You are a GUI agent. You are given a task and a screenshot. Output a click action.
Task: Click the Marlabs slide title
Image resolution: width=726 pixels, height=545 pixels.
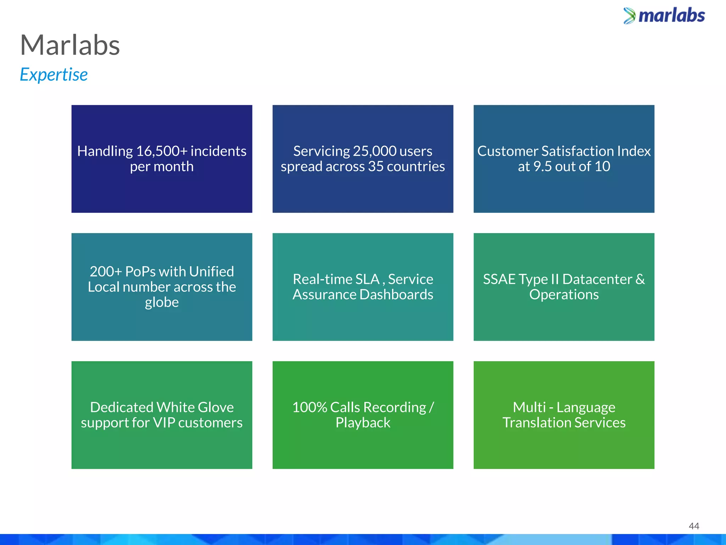point(70,45)
